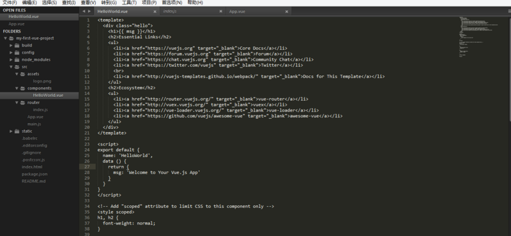Click line number 27 in gutter
511x236 pixels.
[87, 166]
